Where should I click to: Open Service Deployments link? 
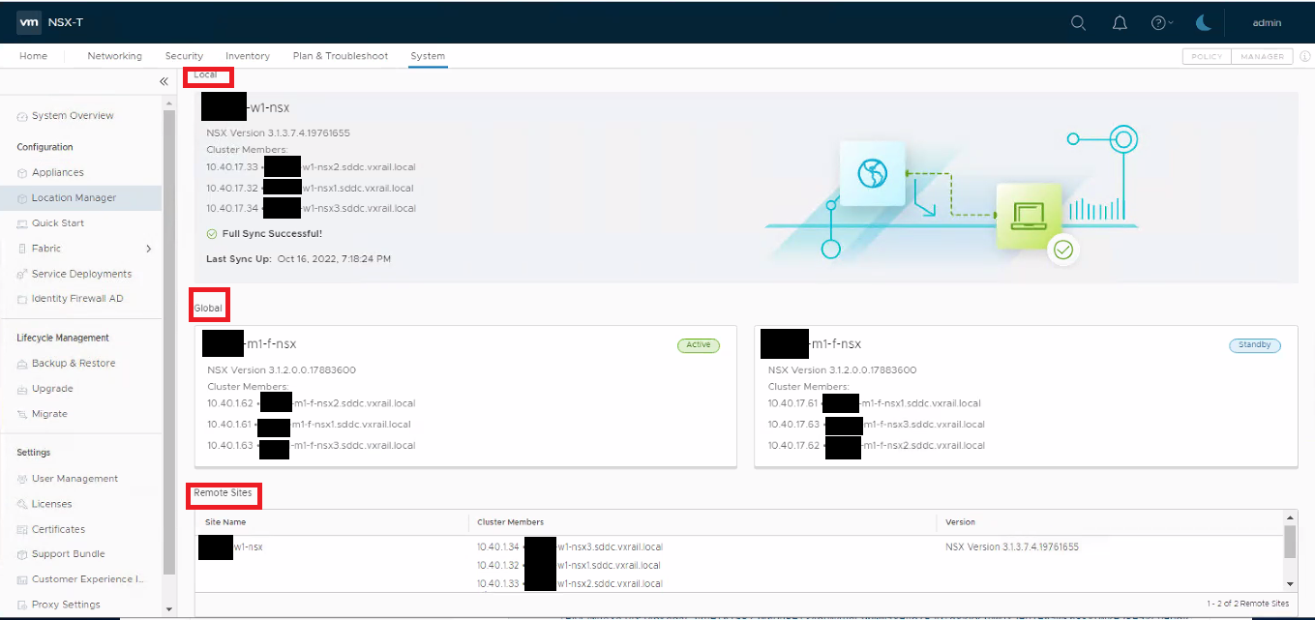[x=81, y=274]
